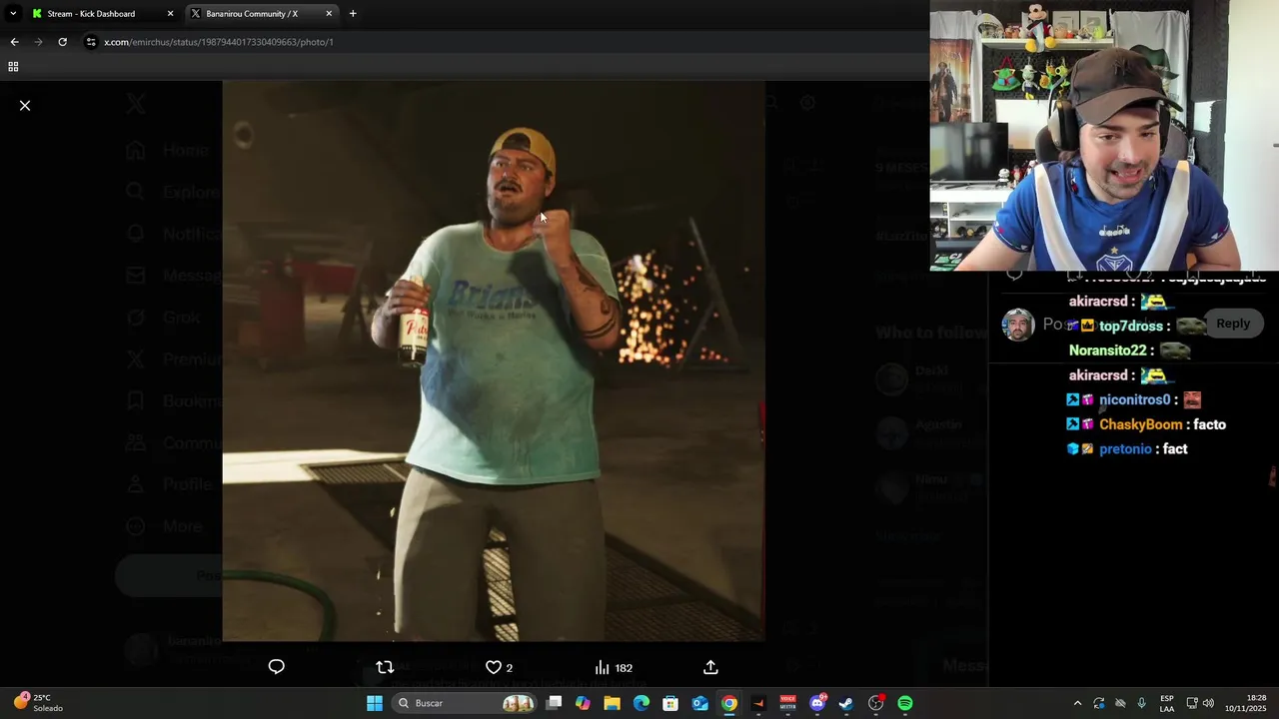Click the Reply button beside the avatar
Viewport: 1279px width, 719px height.
pos(1233,324)
